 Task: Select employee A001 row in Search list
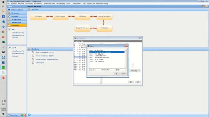click(x=107, y=50)
